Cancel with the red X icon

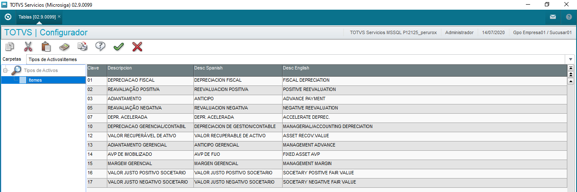pyautogui.click(x=137, y=46)
